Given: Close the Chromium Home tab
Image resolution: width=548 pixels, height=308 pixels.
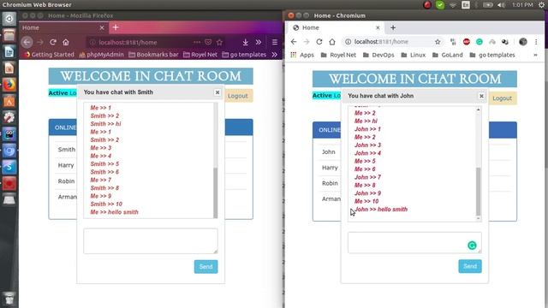Looking at the screenshot, I should click(x=378, y=27).
